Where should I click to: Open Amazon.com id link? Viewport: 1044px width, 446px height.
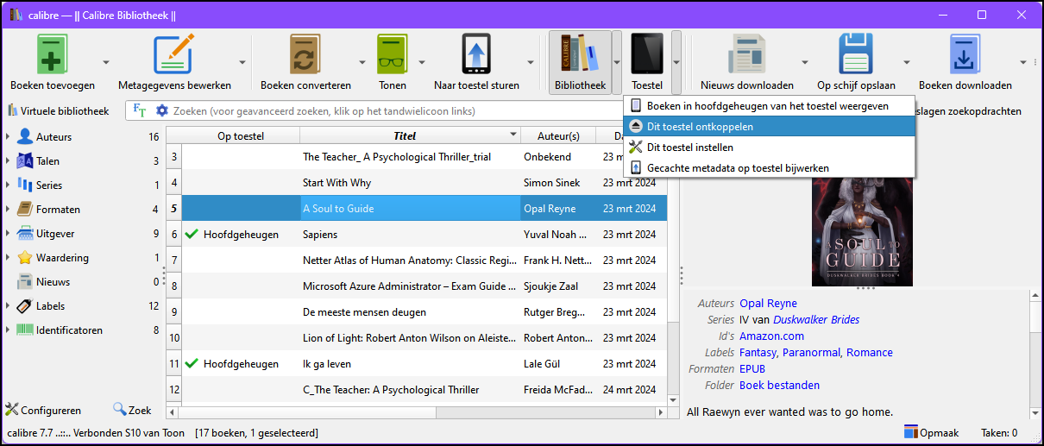pyautogui.click(x=771, y=336)
